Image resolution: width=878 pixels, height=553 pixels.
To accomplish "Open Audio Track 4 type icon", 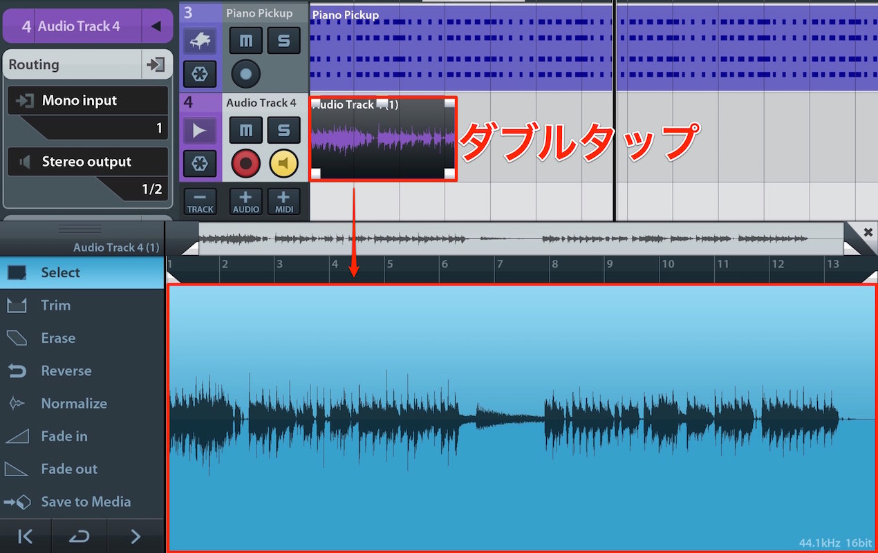I will (200, 130).
